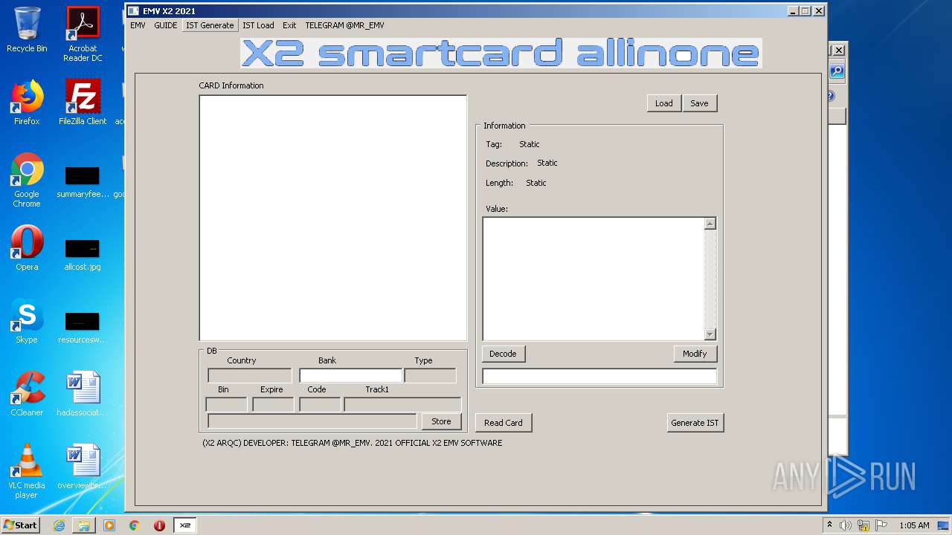This screenshot has height=535, width=952.
Task: Click the Action Center flag tray icon
Action: (881, 525)
